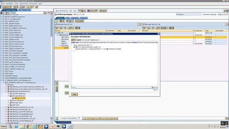The width and height of the screenshot is (229, 129).
Task: Click round dark icon in Definition tab toolbar
Action: point(67,21)
